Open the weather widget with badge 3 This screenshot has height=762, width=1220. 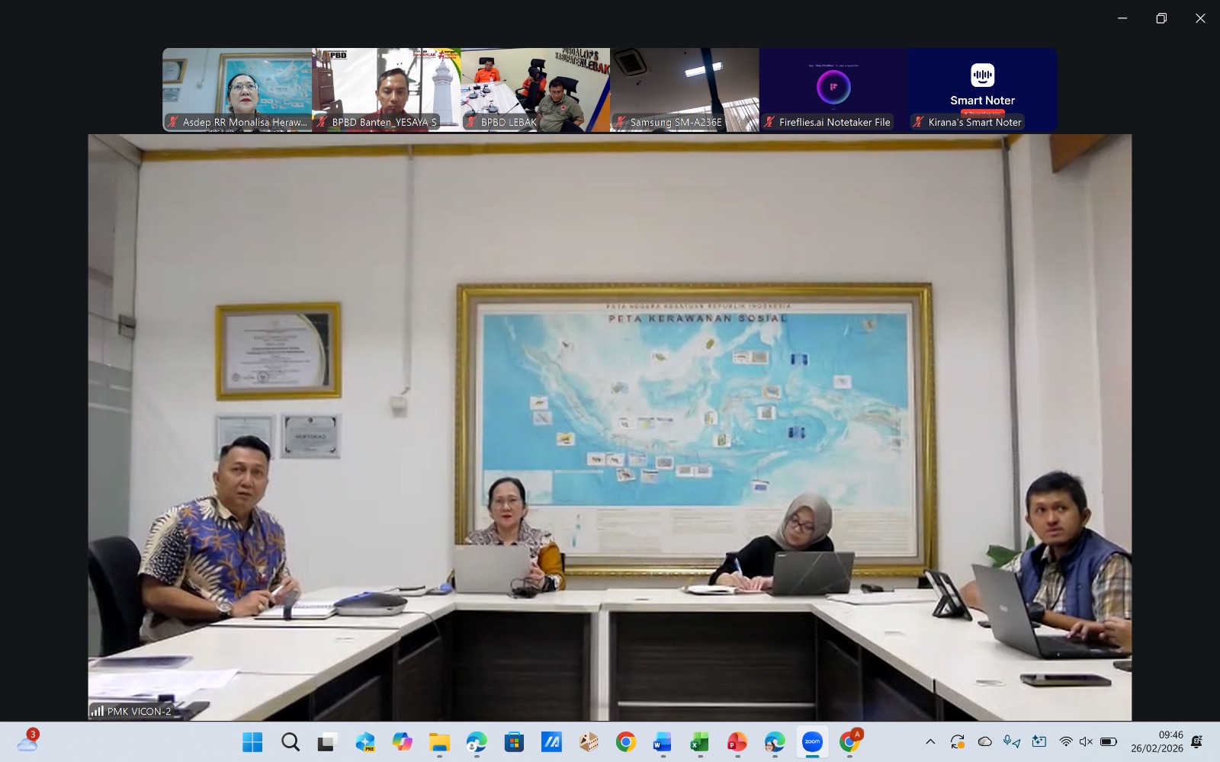pyautogui.click(x=27, y=741)
